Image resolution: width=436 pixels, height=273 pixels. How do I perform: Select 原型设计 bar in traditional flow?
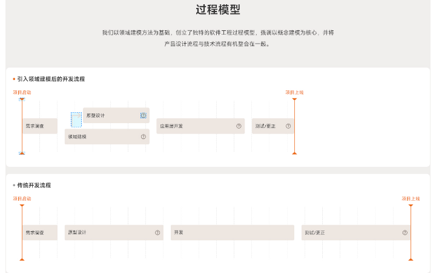click(x=114, y=232)
